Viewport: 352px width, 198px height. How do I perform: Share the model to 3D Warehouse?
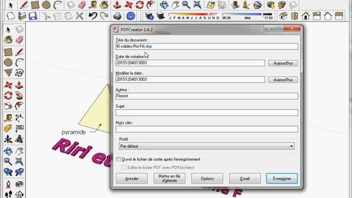[282, 5]
